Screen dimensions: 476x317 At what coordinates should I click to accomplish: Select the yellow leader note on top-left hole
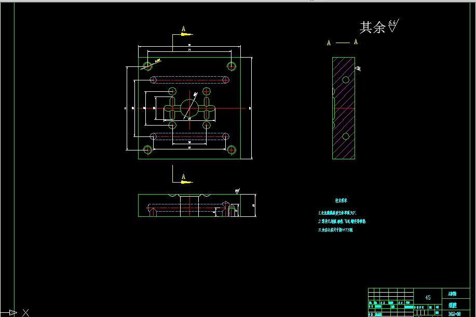[151, 64]
